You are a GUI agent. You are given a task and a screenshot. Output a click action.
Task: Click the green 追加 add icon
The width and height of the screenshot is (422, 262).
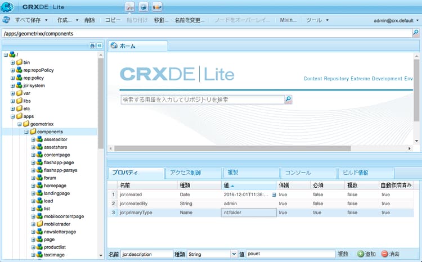tap(360, 254)
